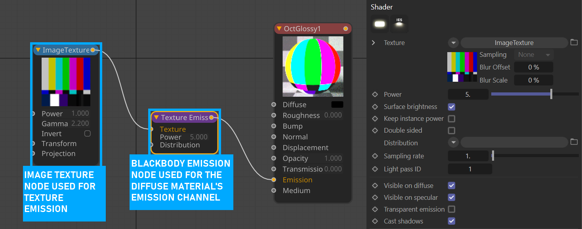Toggle the Invert checkbox on ImageTexture node
This screenshot has width=582, height=229.
pyautogui.click(x=88, y=133)
